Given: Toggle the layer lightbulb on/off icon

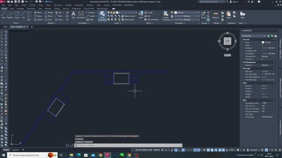Looking at the screenshot, I should pos(108,13).
